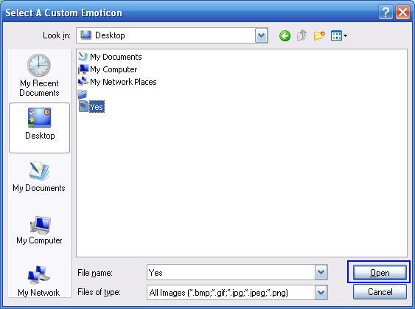
Task: Select My Network Places in the file list
Action: pos(117,82)
